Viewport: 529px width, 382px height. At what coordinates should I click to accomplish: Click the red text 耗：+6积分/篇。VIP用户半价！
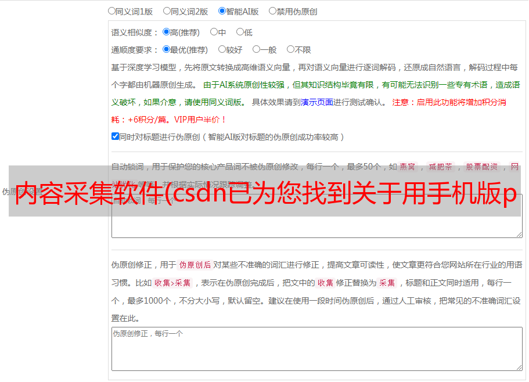click(168, 120)
